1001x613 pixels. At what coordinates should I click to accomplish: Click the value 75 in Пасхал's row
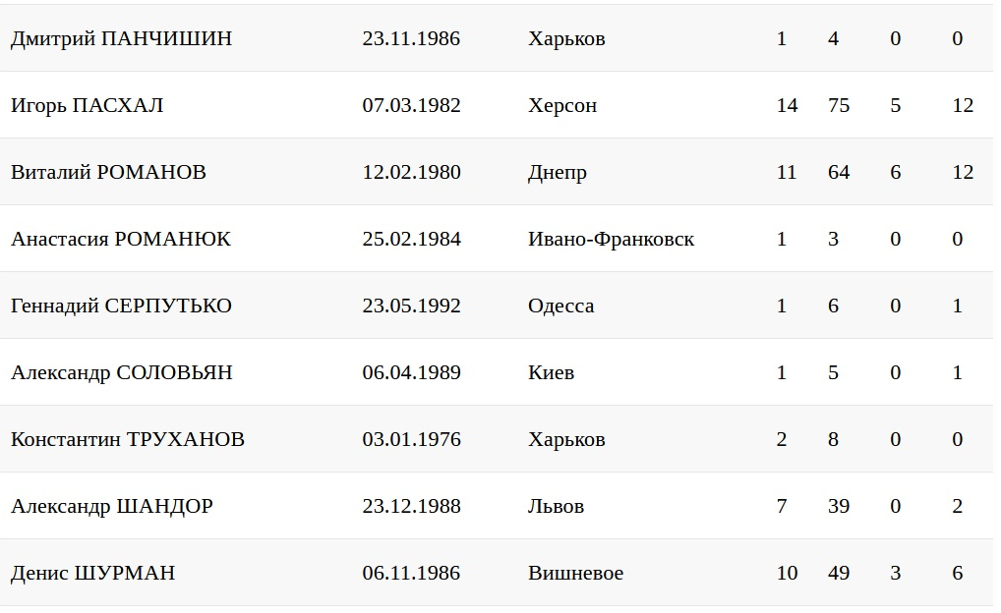tap(839, 106)
